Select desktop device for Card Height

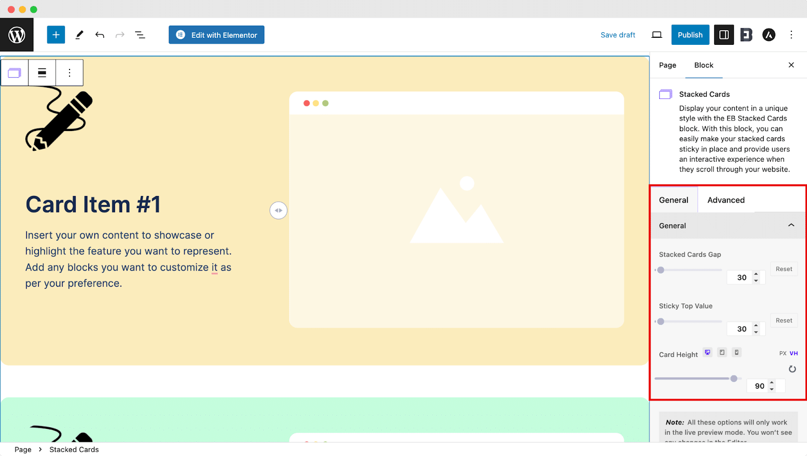pos(708,353)
